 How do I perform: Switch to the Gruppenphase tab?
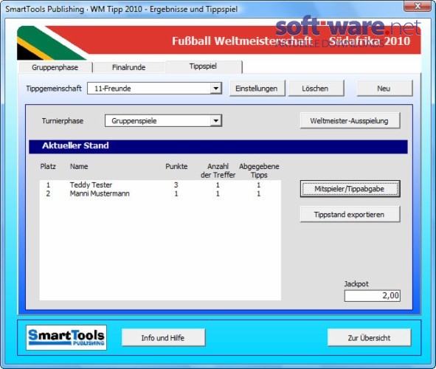pyautogui.click(x=55, y=67)
